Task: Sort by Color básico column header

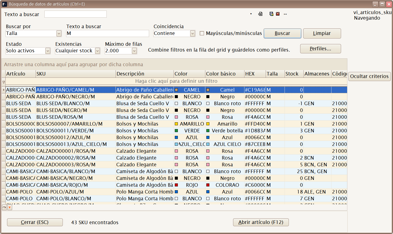Action: [x=225, y=74]
